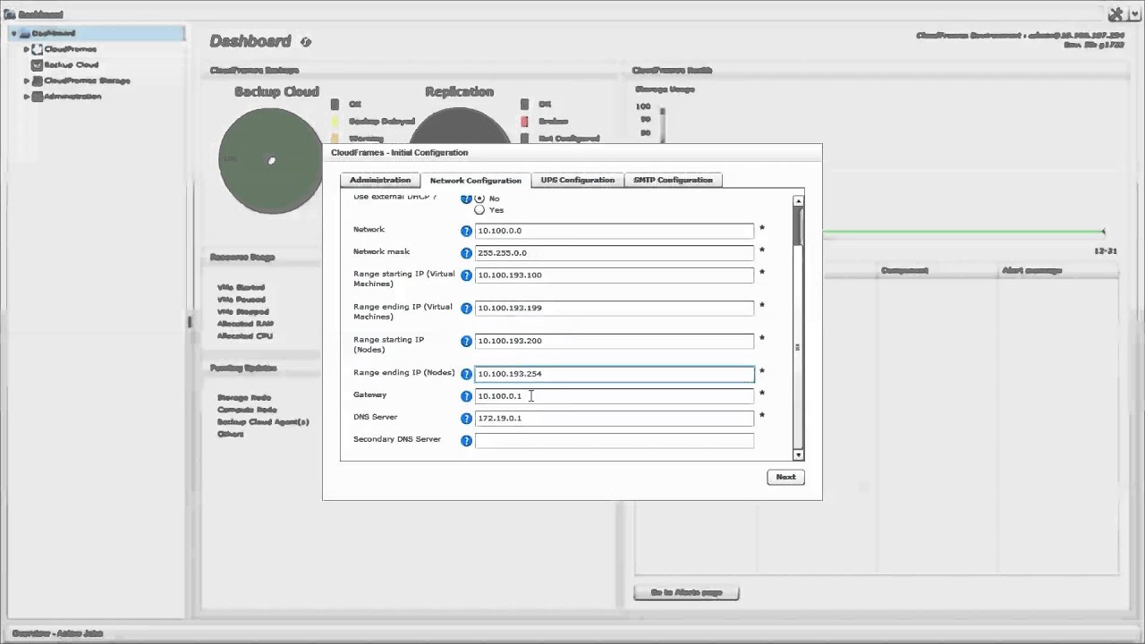
Task: Click the Administration icon in the navigation tree
Action: [37, 97]
